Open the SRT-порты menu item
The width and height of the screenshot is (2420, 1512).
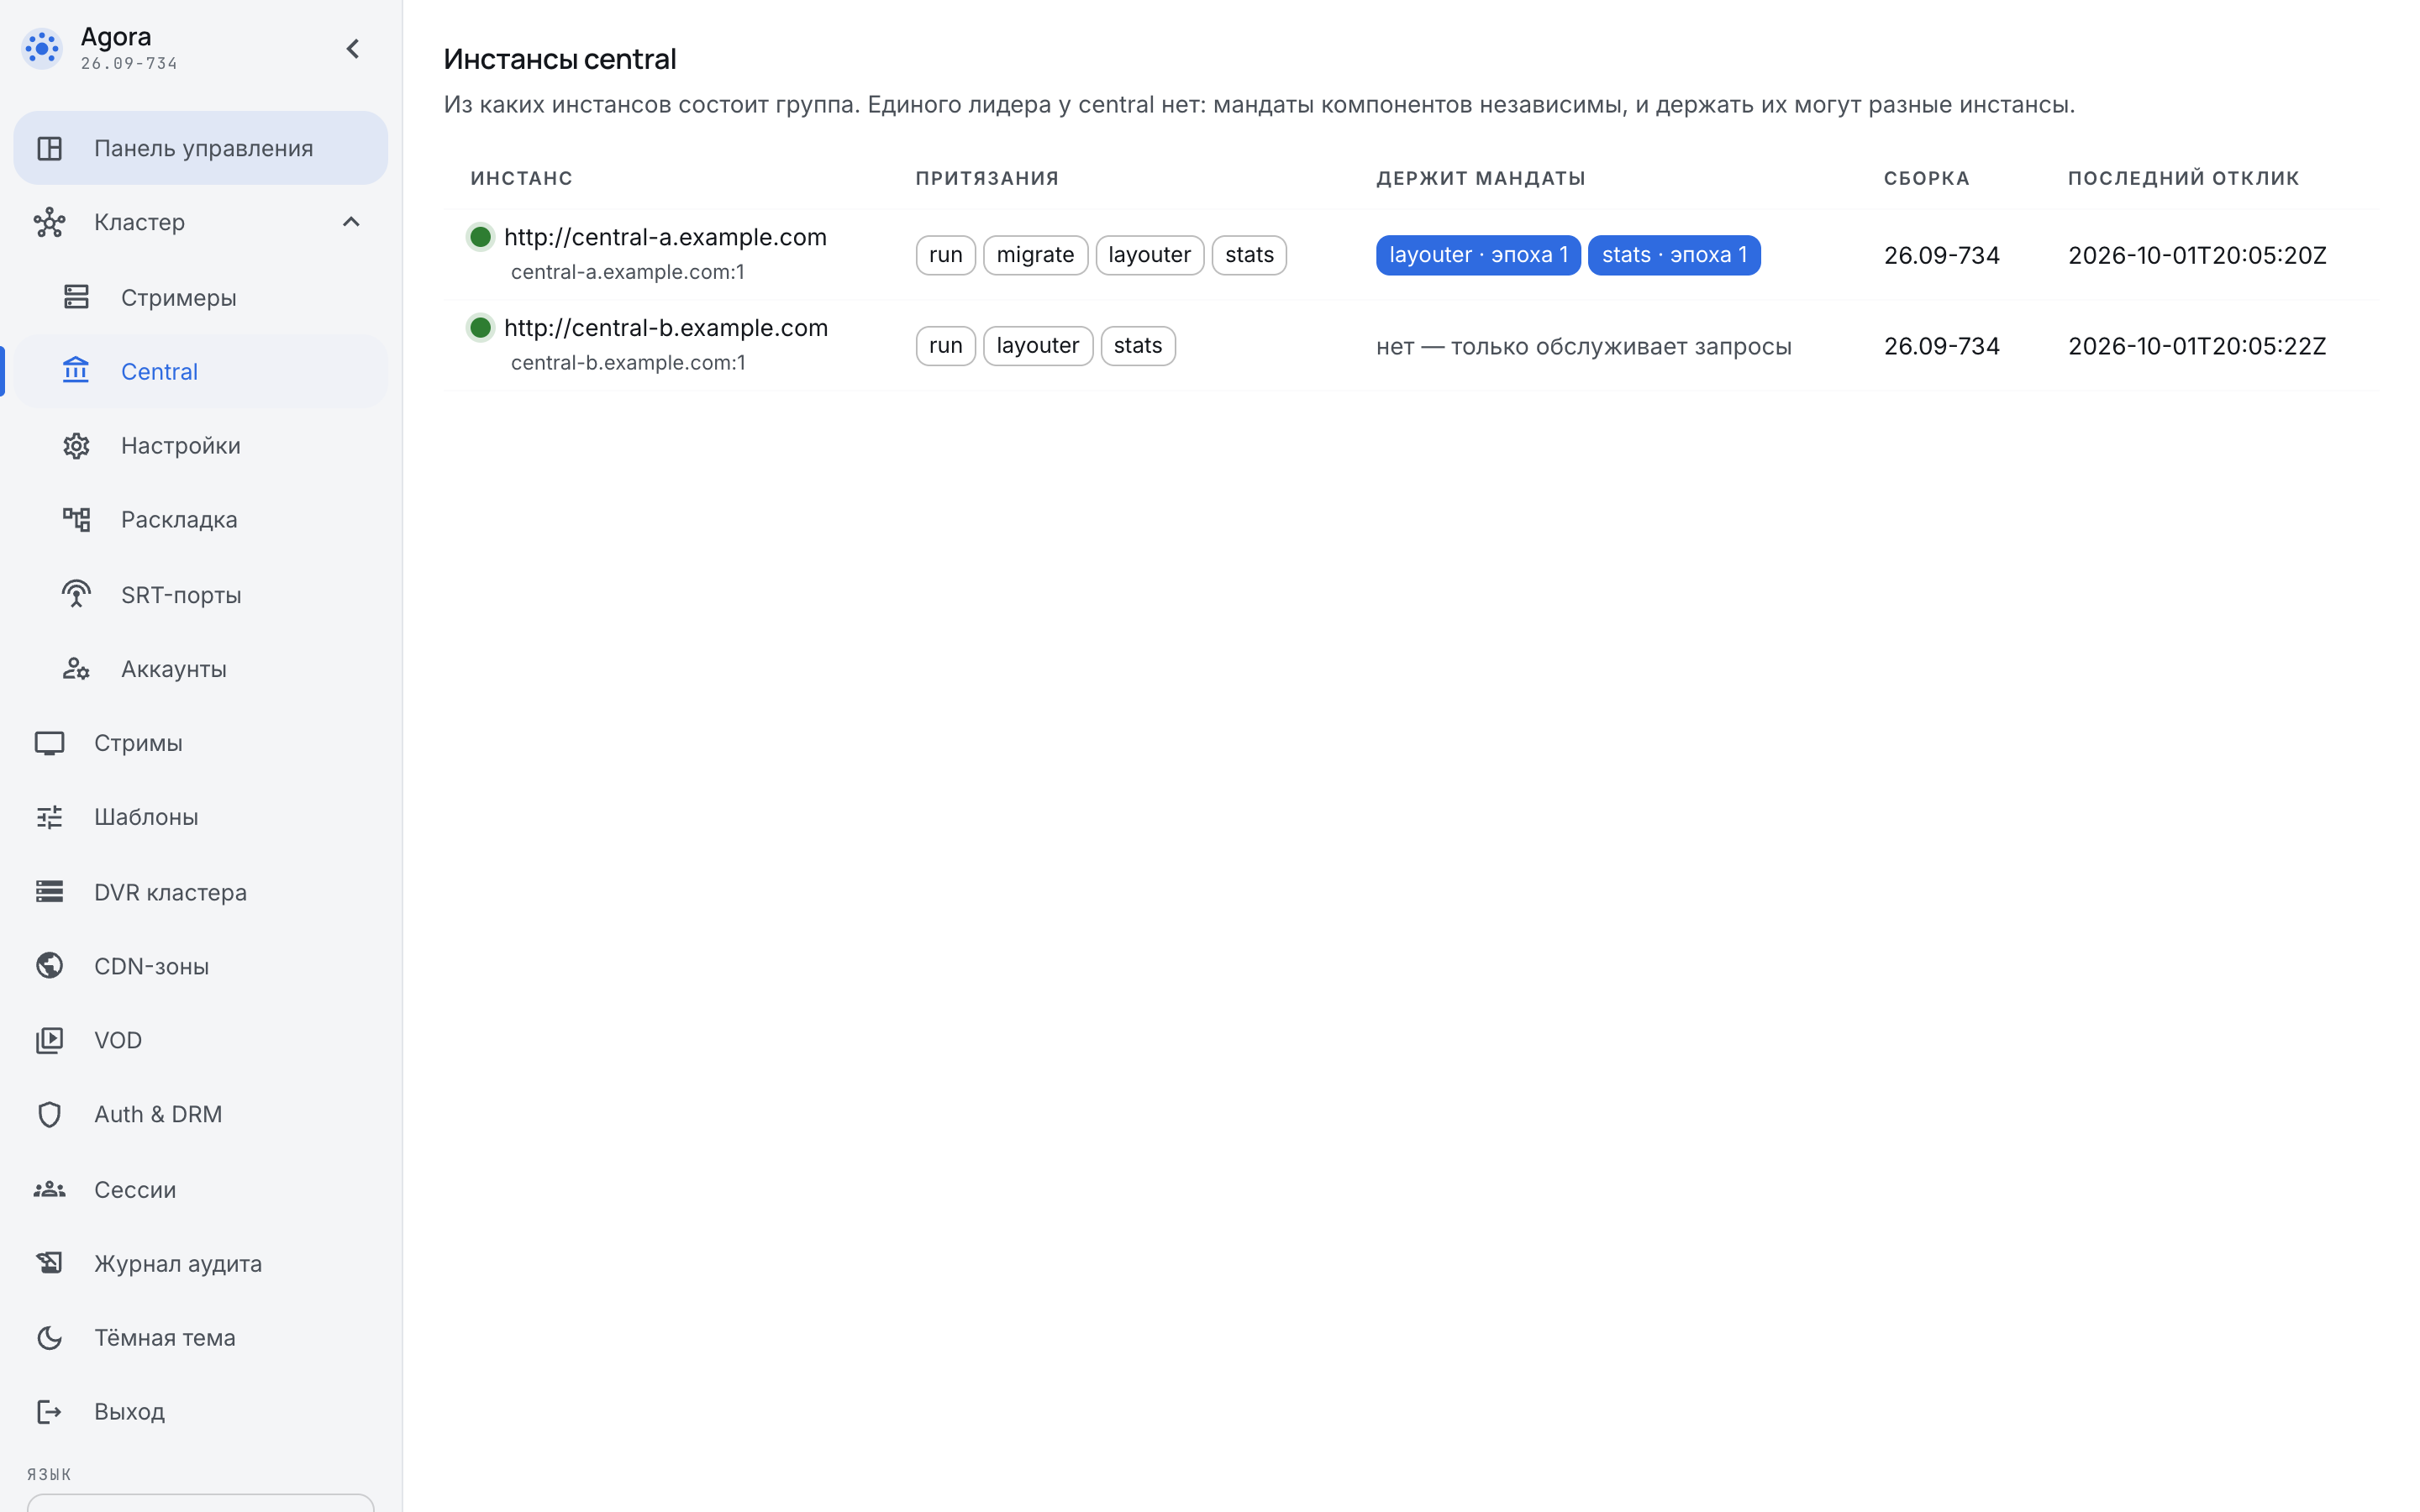pos(200,594)
